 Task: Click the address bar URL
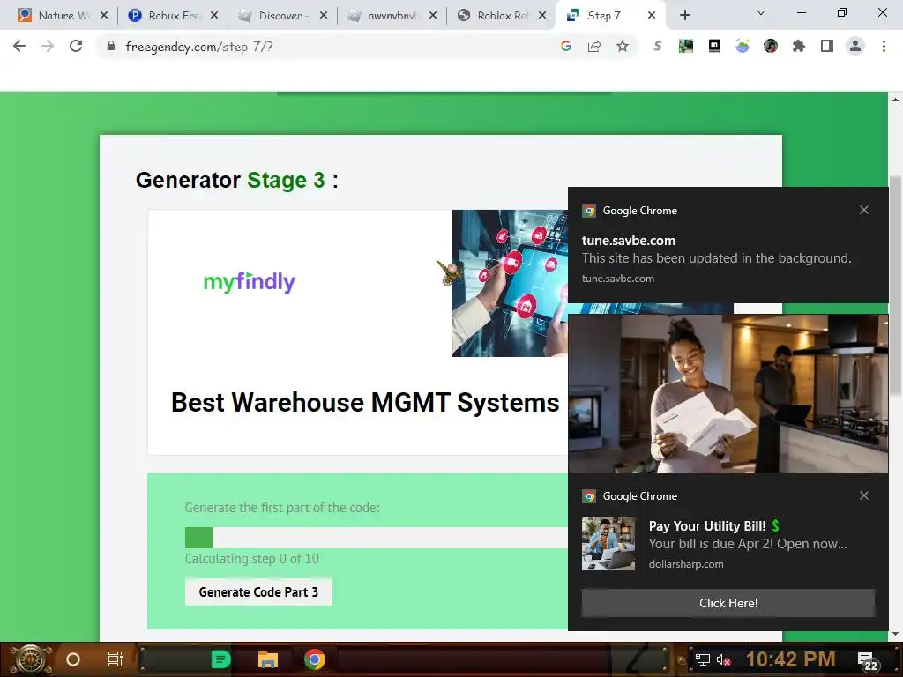click(199, 47)
